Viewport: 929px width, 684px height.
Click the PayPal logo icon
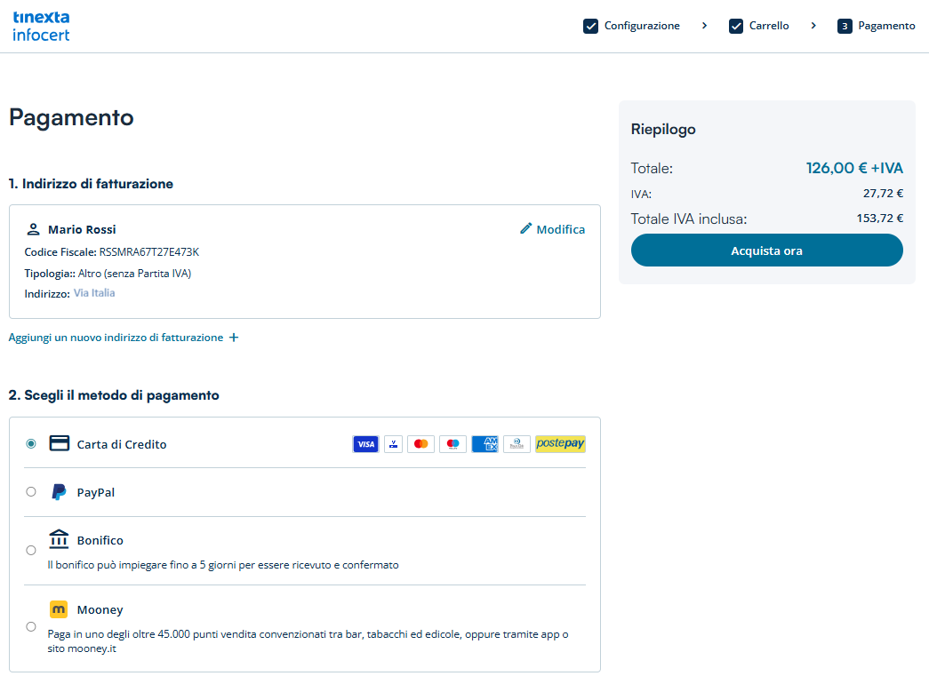pyautogui.click(x=59, y=492)
